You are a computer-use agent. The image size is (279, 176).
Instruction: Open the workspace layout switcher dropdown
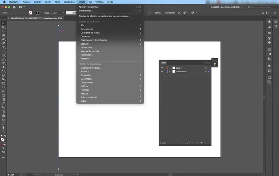pos(22,7)
